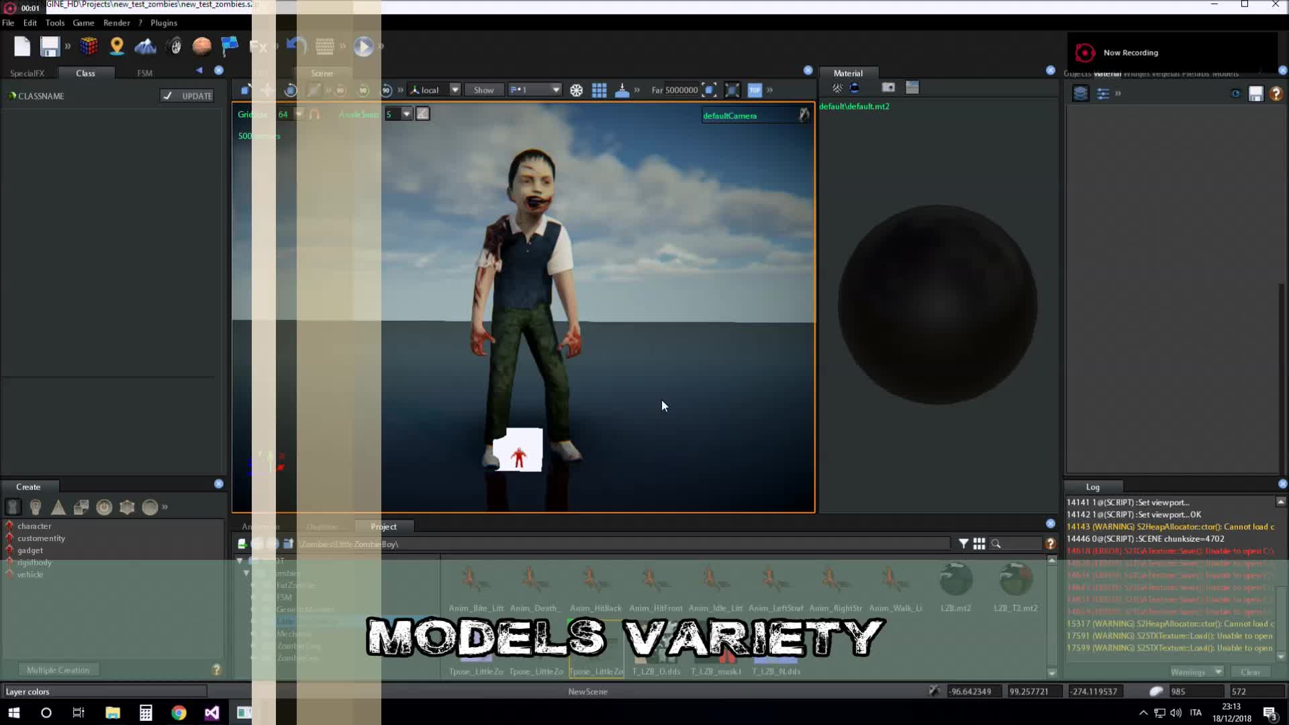Switch to the FSM tab
This screenshot has height=725, width=1289.
pyautogui.click(x=144, y=73)
